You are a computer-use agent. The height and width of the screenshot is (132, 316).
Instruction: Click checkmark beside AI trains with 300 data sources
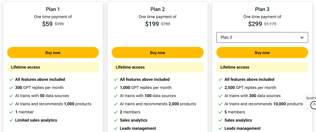click(220, 96)
